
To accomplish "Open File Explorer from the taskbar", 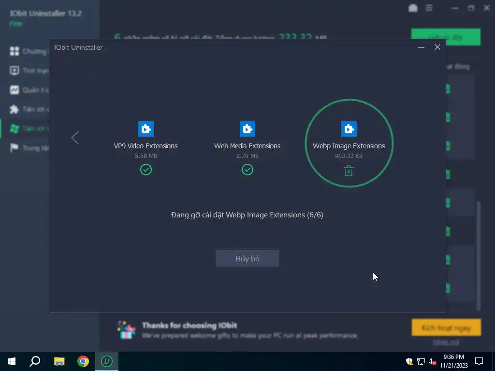I will [59, 361].
